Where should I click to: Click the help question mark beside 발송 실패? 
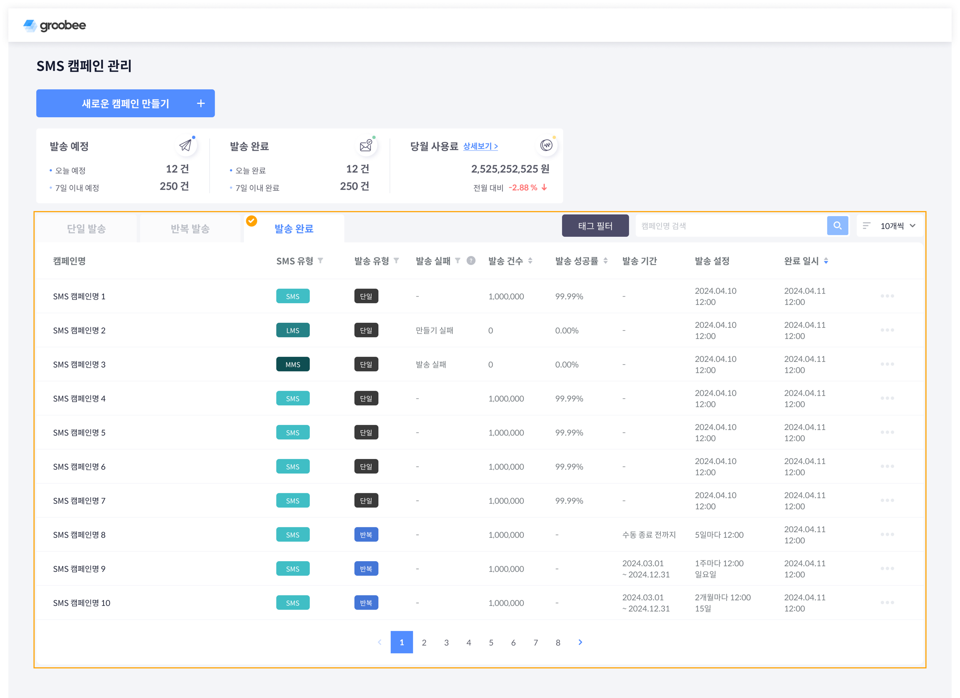[471, 261]
